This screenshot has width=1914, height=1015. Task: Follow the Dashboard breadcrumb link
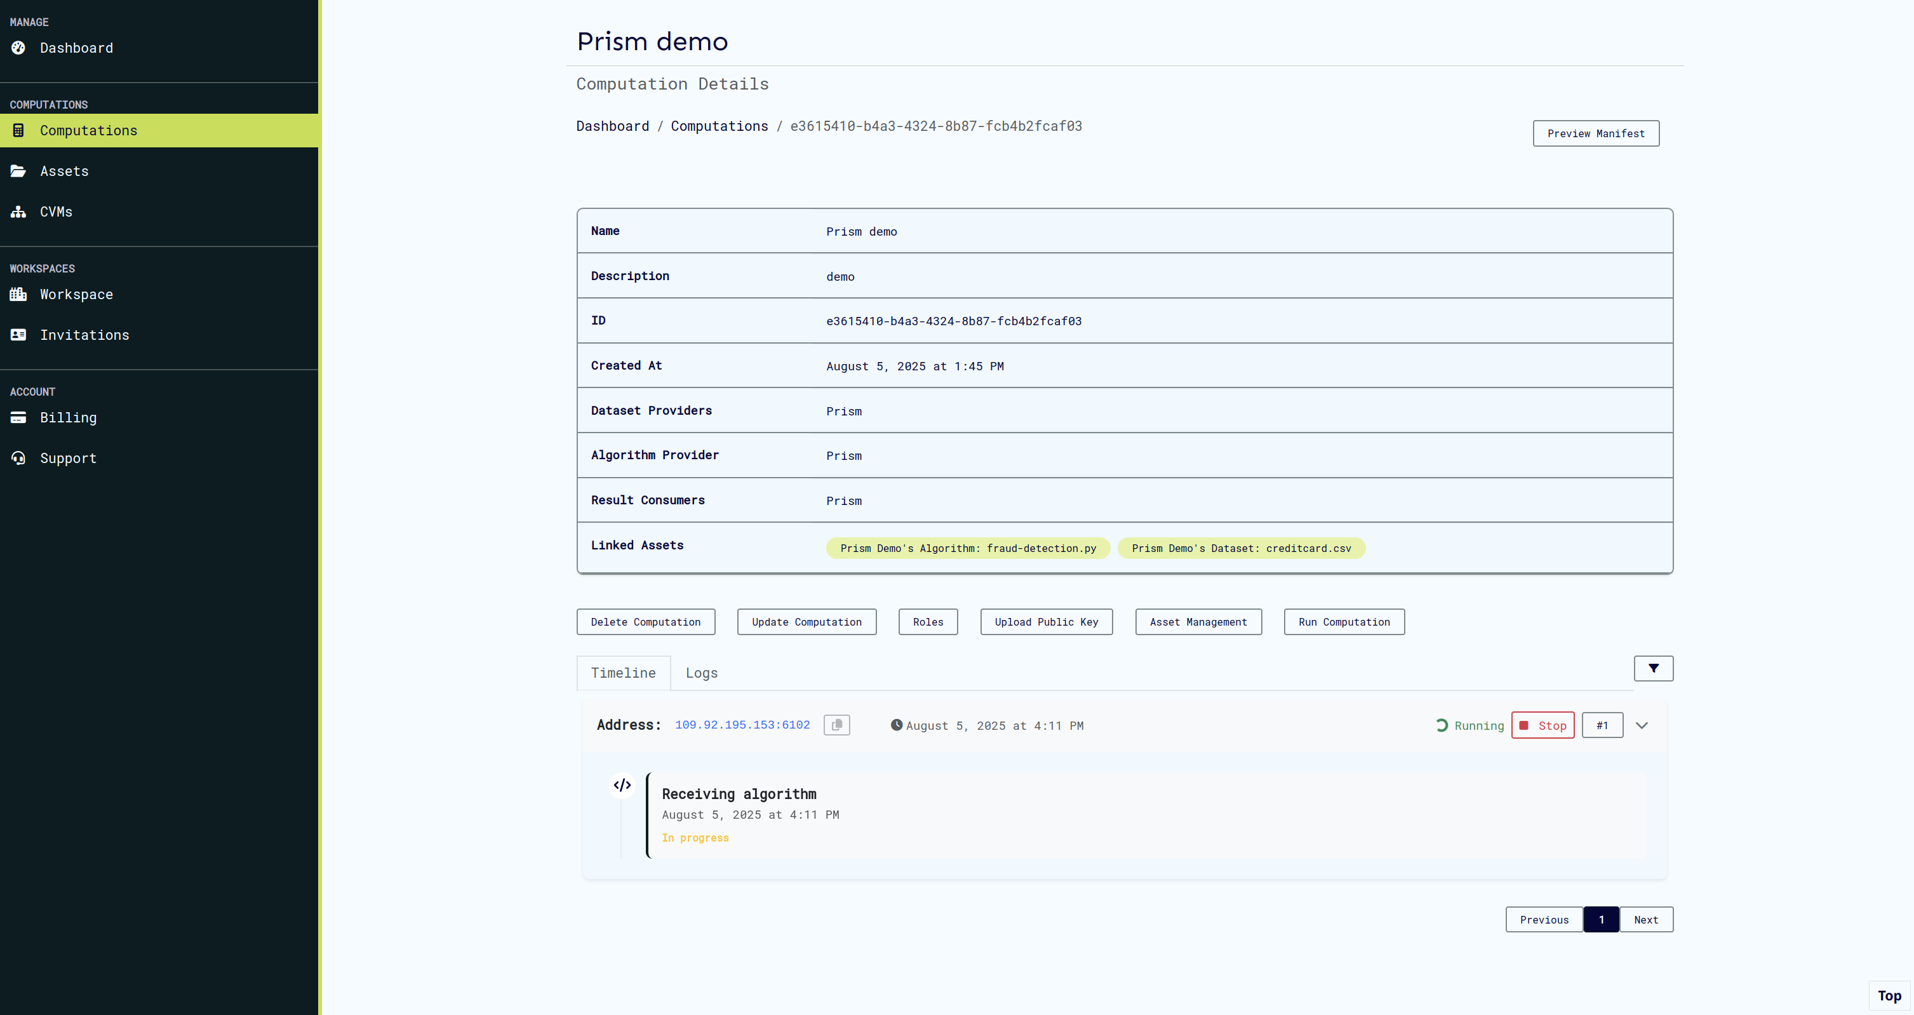(612, 126)
